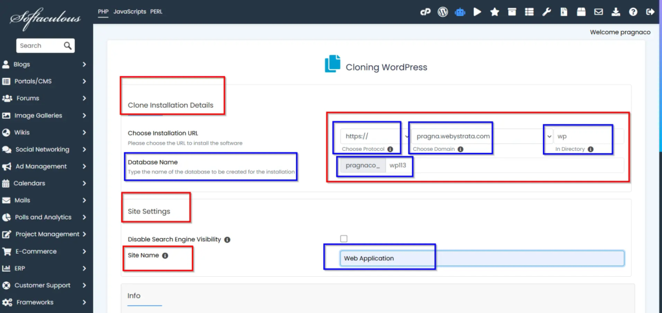Image resolution: width=662 pixels, height=313 pixels.
Task: Click the Calendars icon in sidebar
Action: tap(6, 183)
